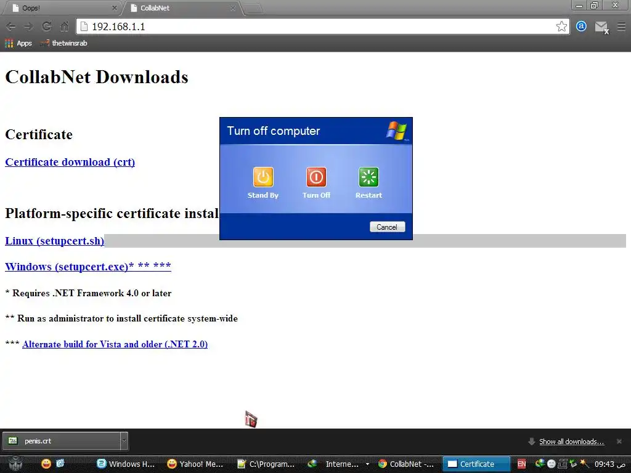The image size is (631, 473).
Task: Click the Requires .NET Framework 4.0 note
Action: [88, 293]
